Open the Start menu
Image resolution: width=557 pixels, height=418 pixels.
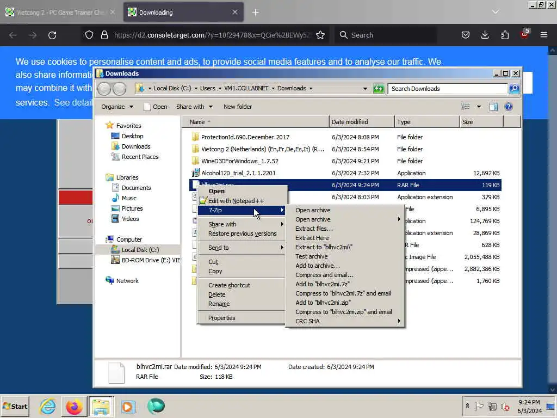coord(15,406)
